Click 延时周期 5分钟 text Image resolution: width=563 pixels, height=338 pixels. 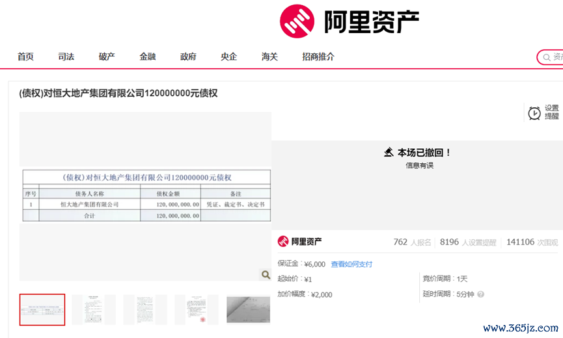point(448,294)
